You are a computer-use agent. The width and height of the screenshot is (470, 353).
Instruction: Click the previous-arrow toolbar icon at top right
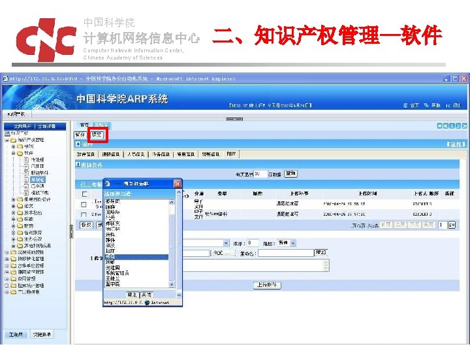tap(452, 126)
